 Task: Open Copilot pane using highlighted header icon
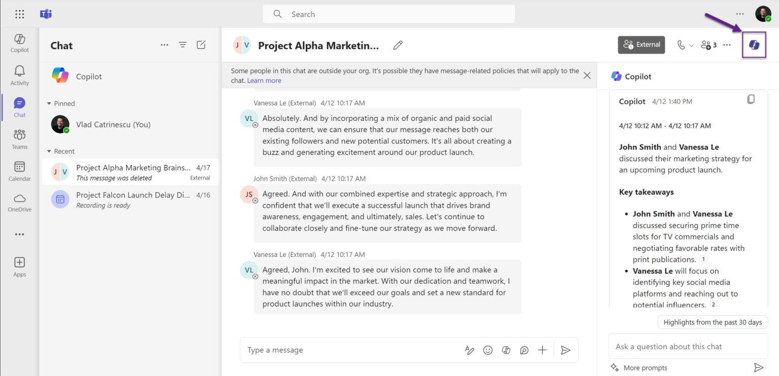[754, 45]
